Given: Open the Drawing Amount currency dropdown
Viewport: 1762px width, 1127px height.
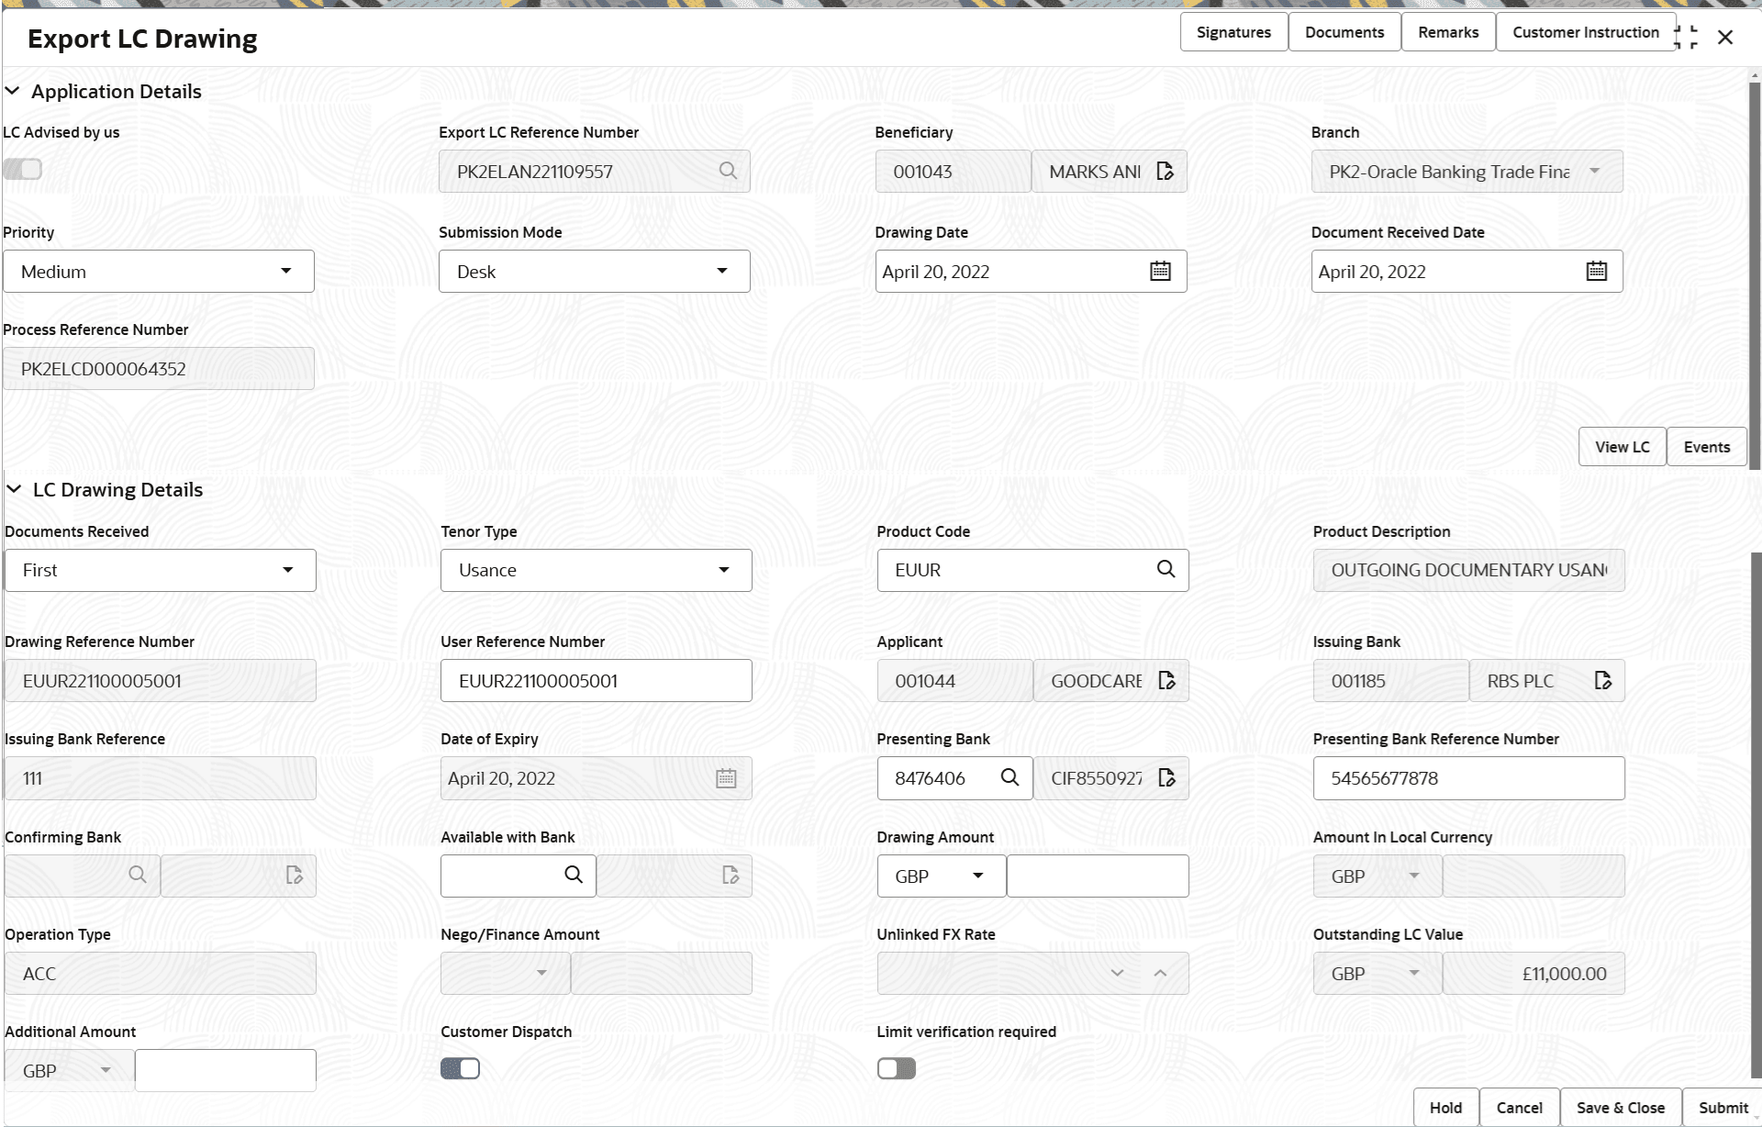Looking at the screenshot, I should click(x=978, y=876).
